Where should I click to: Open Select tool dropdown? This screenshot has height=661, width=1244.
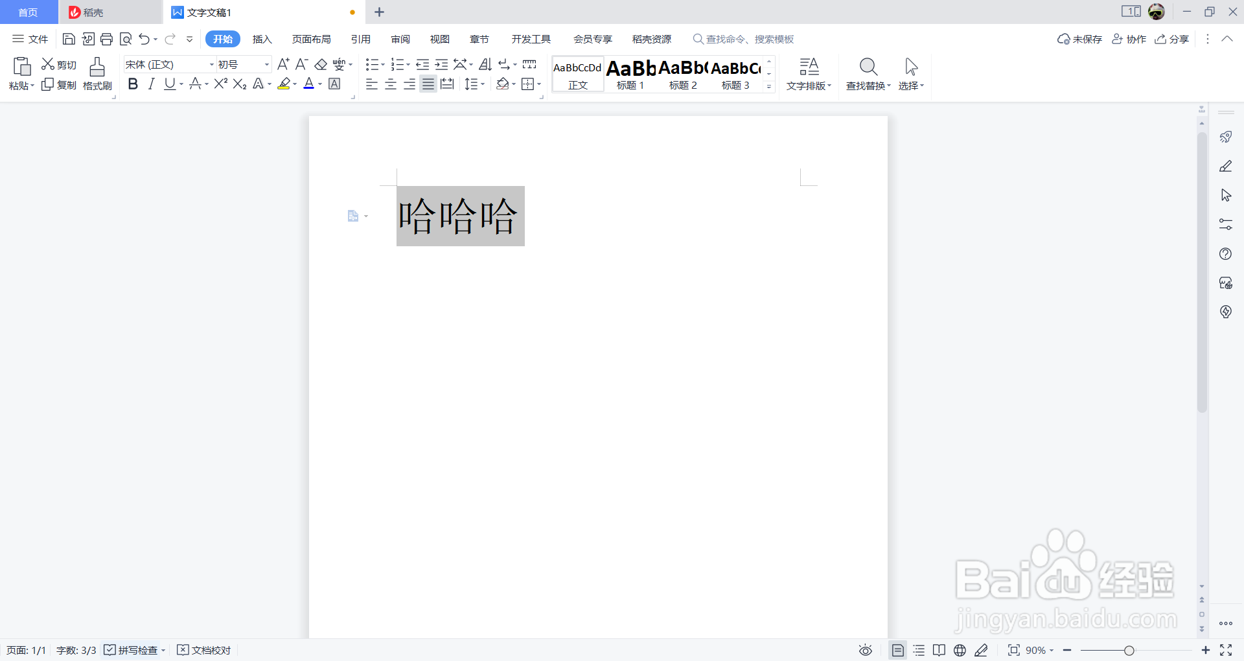click(x=911, y=74)
